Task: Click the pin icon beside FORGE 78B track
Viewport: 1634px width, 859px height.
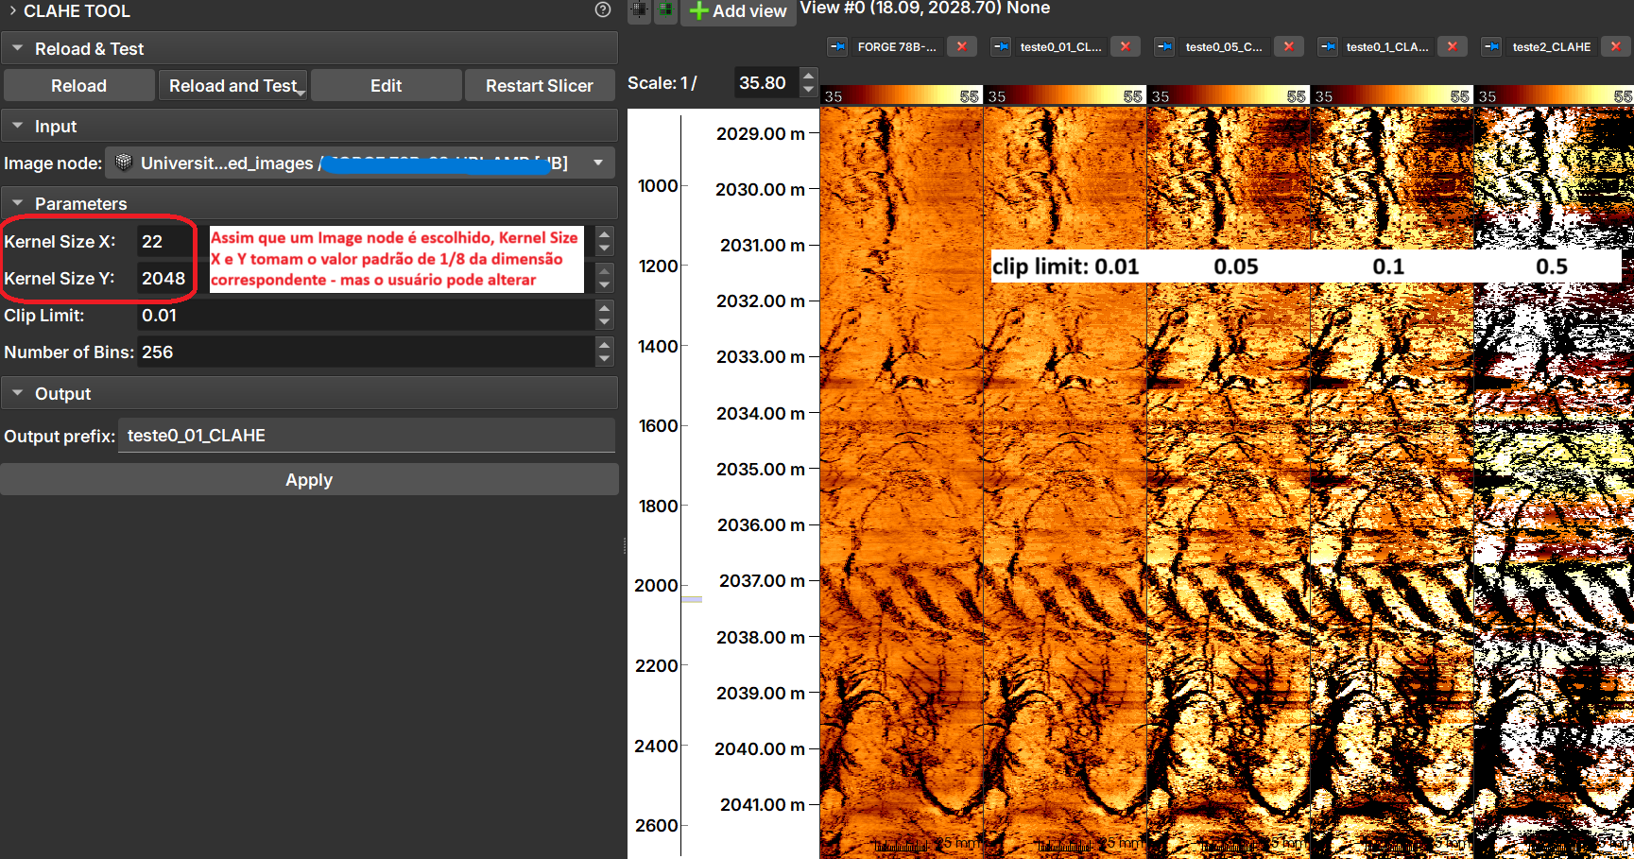Action: (x=837, y=46)
